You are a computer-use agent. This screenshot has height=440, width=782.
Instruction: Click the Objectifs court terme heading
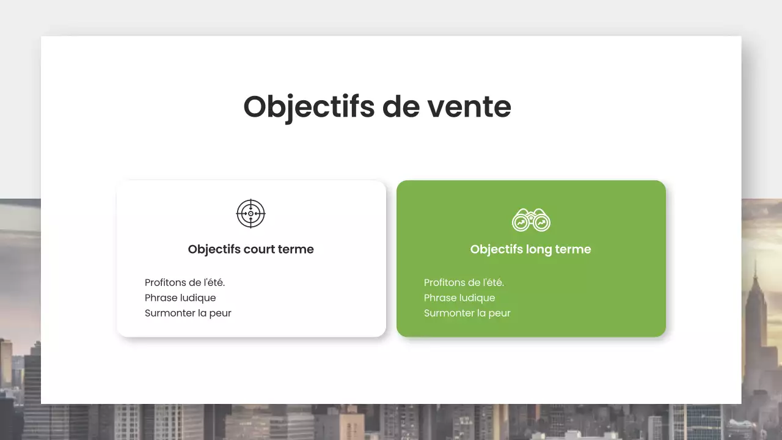[250, 249]
